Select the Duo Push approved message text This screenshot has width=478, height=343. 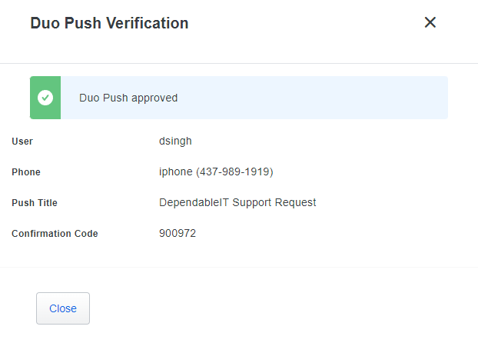(x=128, y=98)
